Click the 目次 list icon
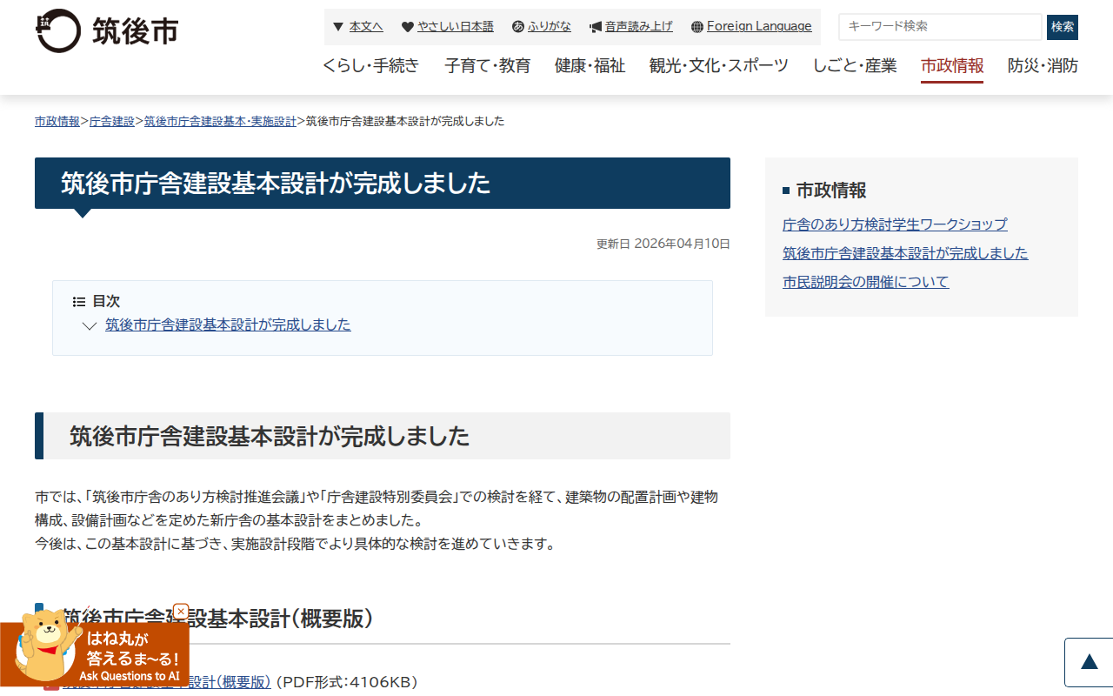The image size is (1113, 696). 79,302
